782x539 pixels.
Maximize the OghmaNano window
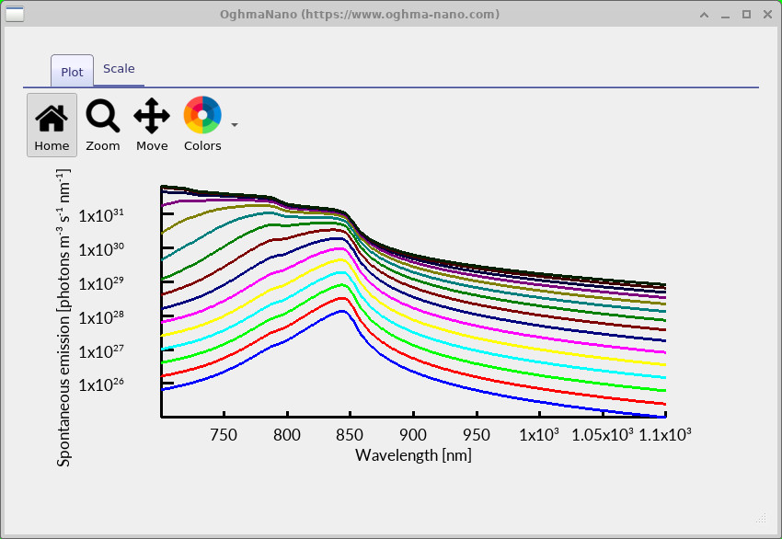click(747, 15)
